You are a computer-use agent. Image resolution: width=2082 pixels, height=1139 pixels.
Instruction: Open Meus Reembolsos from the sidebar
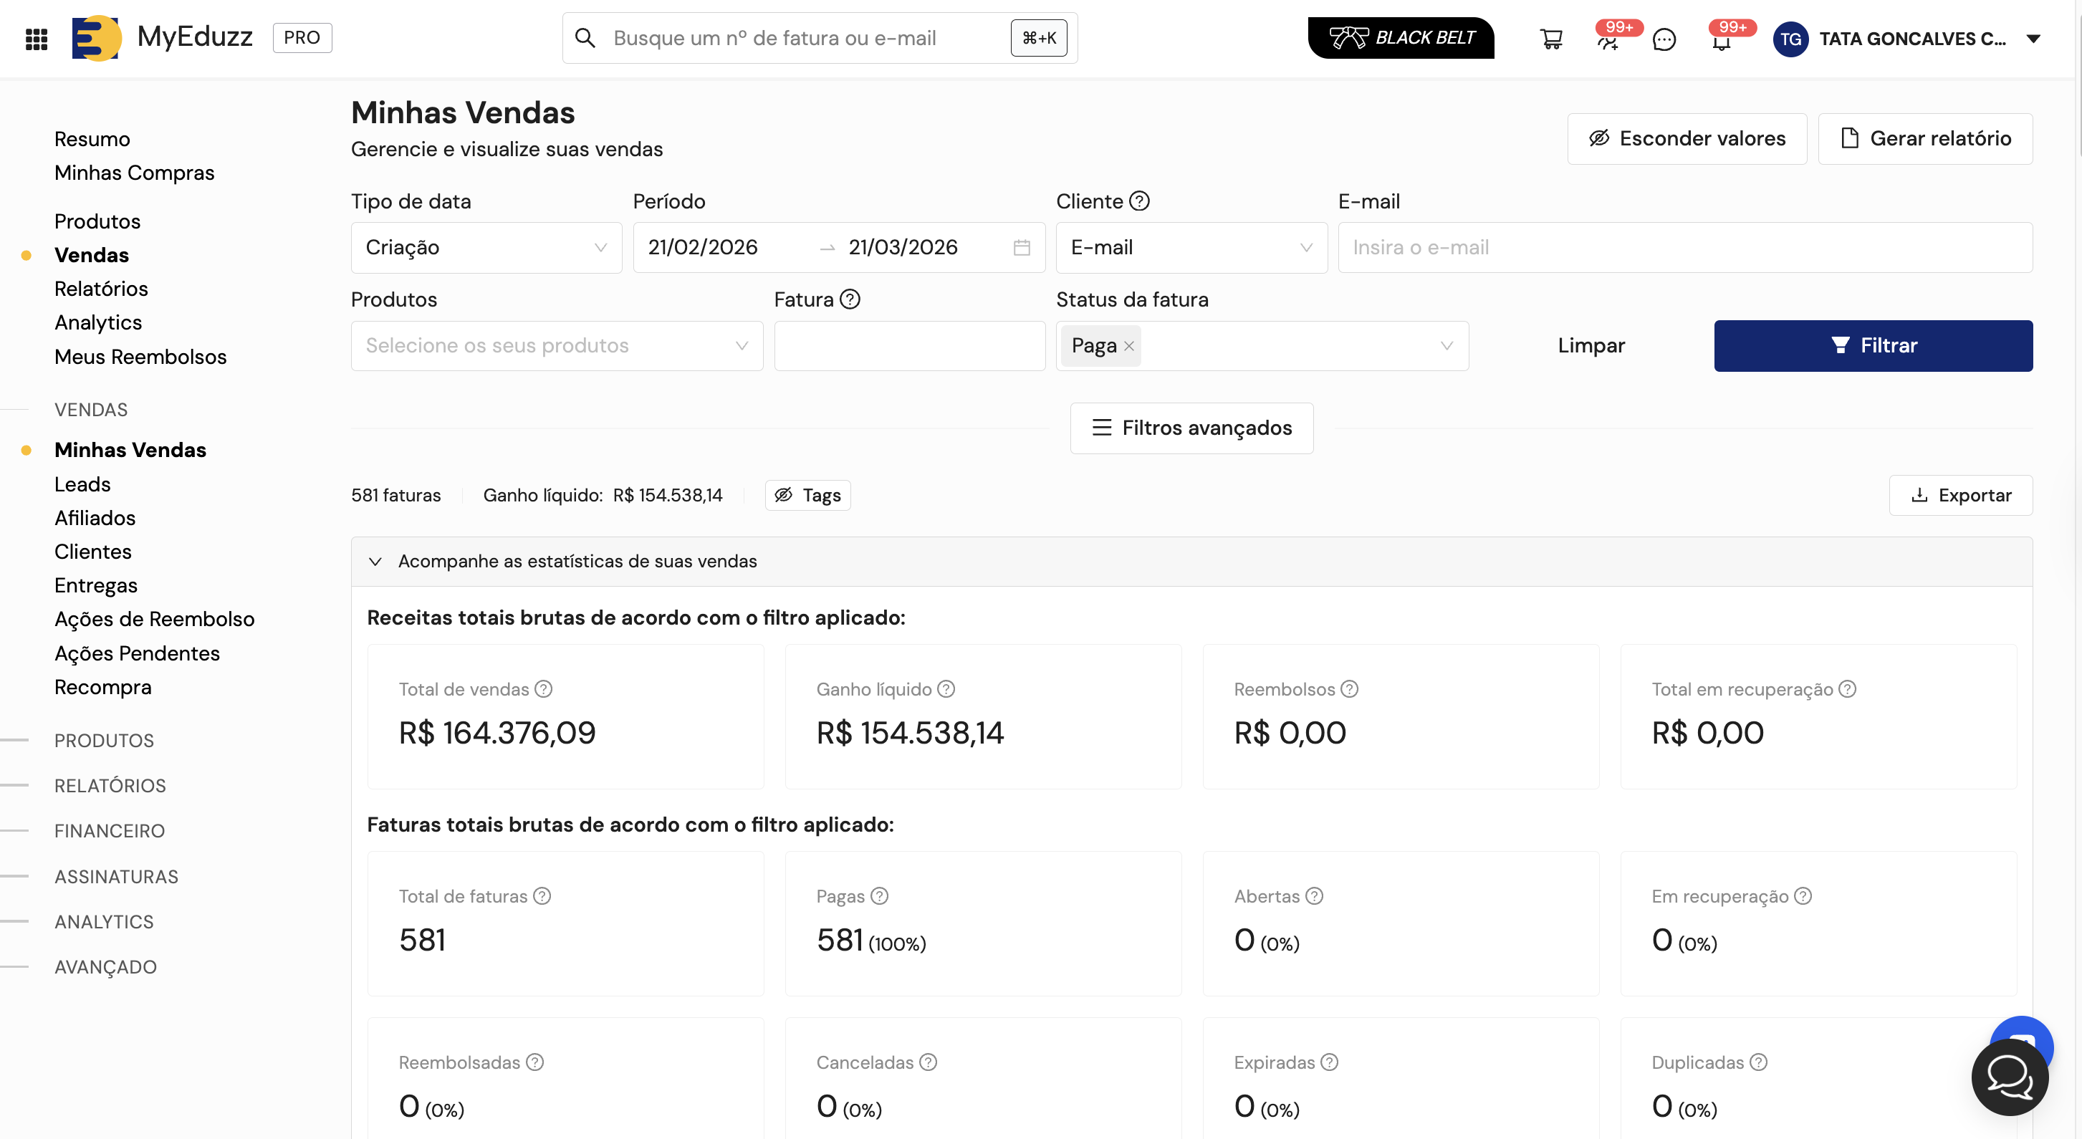(x=140, y=357)
